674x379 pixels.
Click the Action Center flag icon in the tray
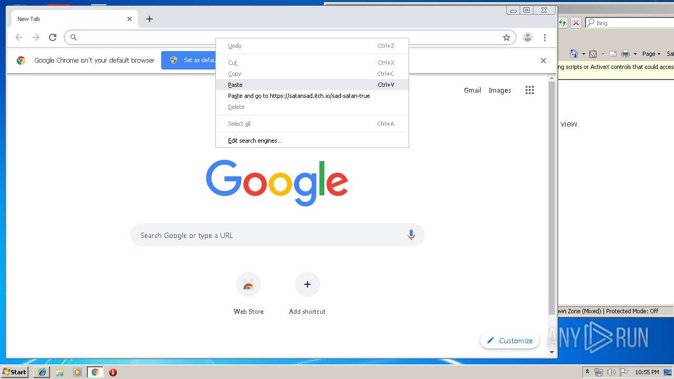(623, 372)
